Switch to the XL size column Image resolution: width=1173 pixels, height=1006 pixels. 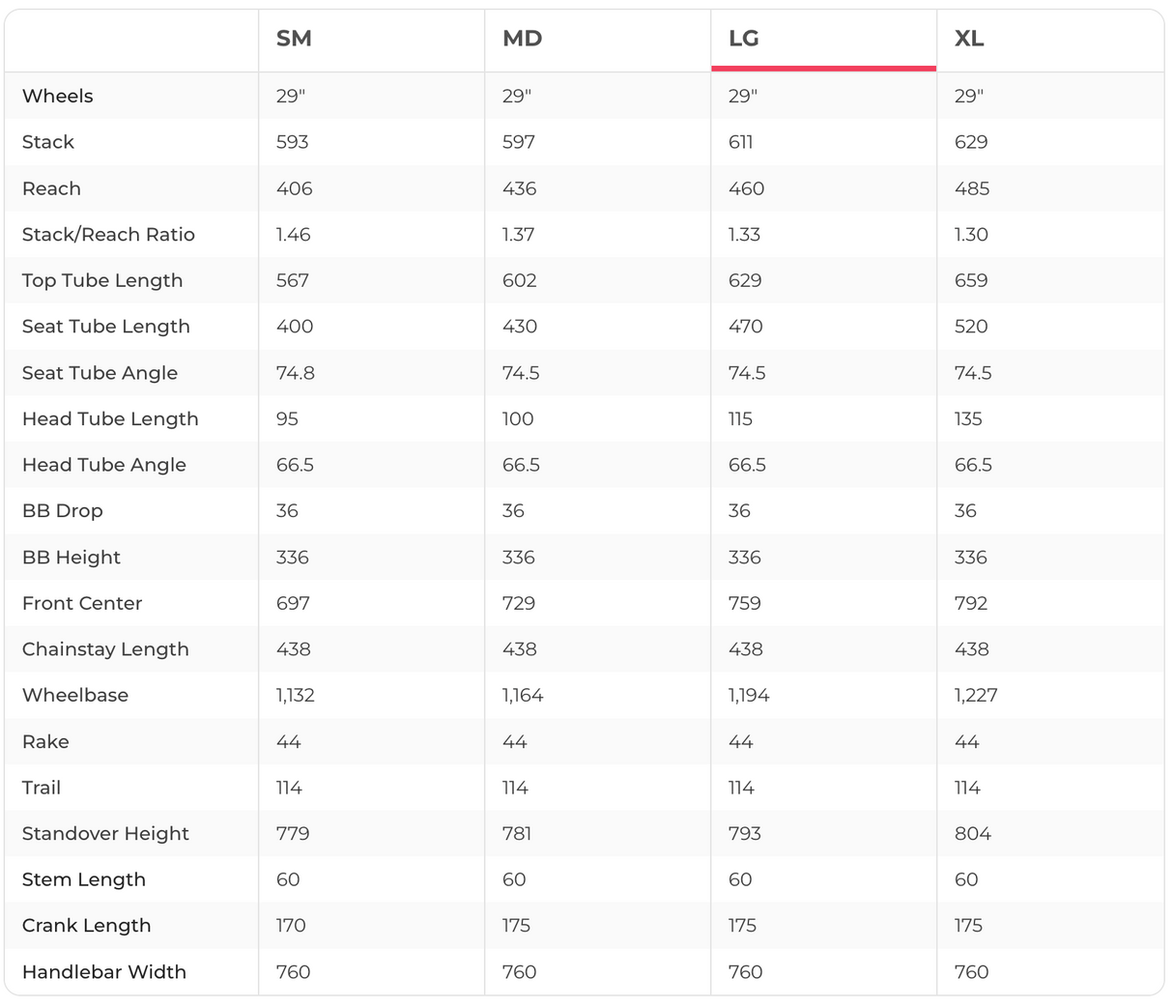(969, 39)
